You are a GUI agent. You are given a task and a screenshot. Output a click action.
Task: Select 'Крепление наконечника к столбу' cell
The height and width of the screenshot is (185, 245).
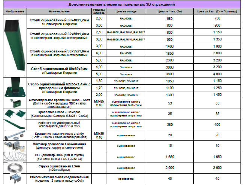point(59,135)
